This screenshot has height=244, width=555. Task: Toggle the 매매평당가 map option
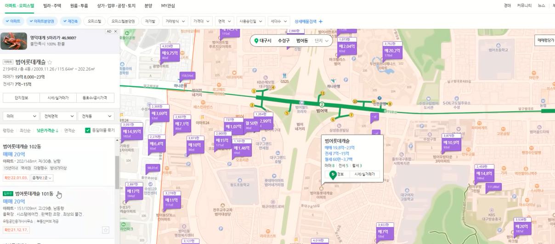click(x=545, y=40)
